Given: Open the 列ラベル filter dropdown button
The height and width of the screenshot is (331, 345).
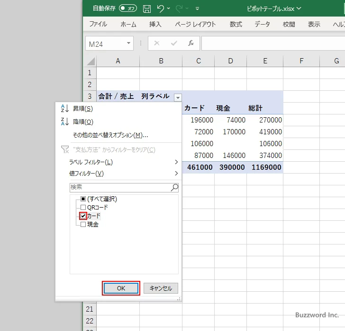Looking at the screenshot, I should coord(178,97).
